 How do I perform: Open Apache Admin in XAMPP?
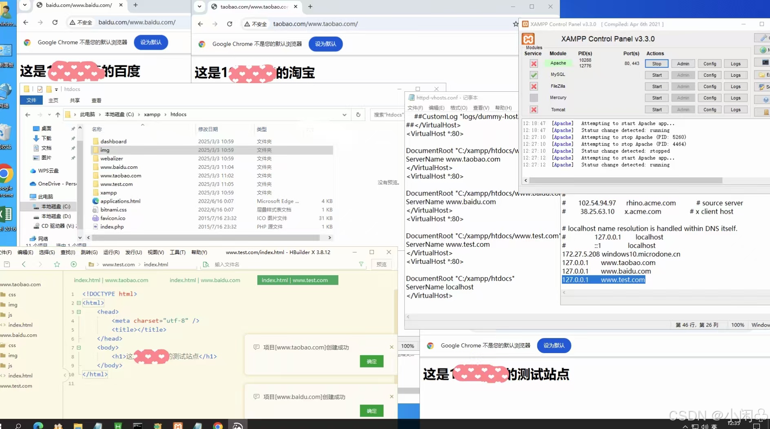[683, 64]
